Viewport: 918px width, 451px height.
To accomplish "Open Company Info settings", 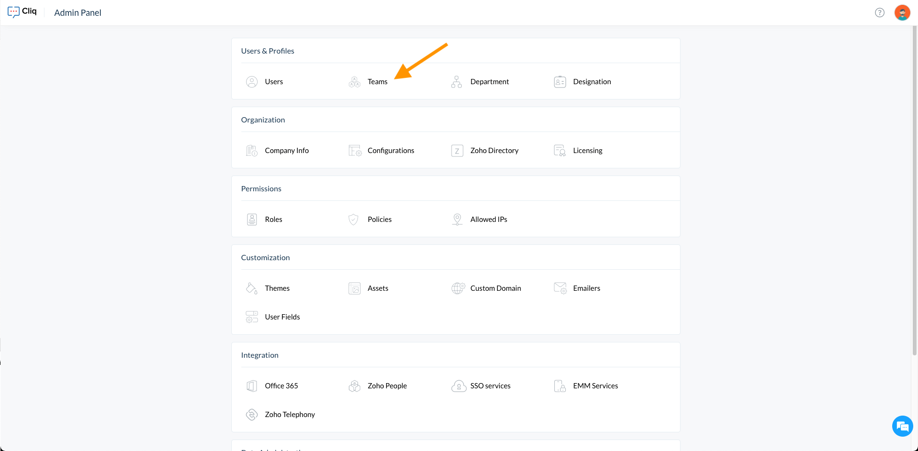I will pyautogui.click(x=287, y=151).
